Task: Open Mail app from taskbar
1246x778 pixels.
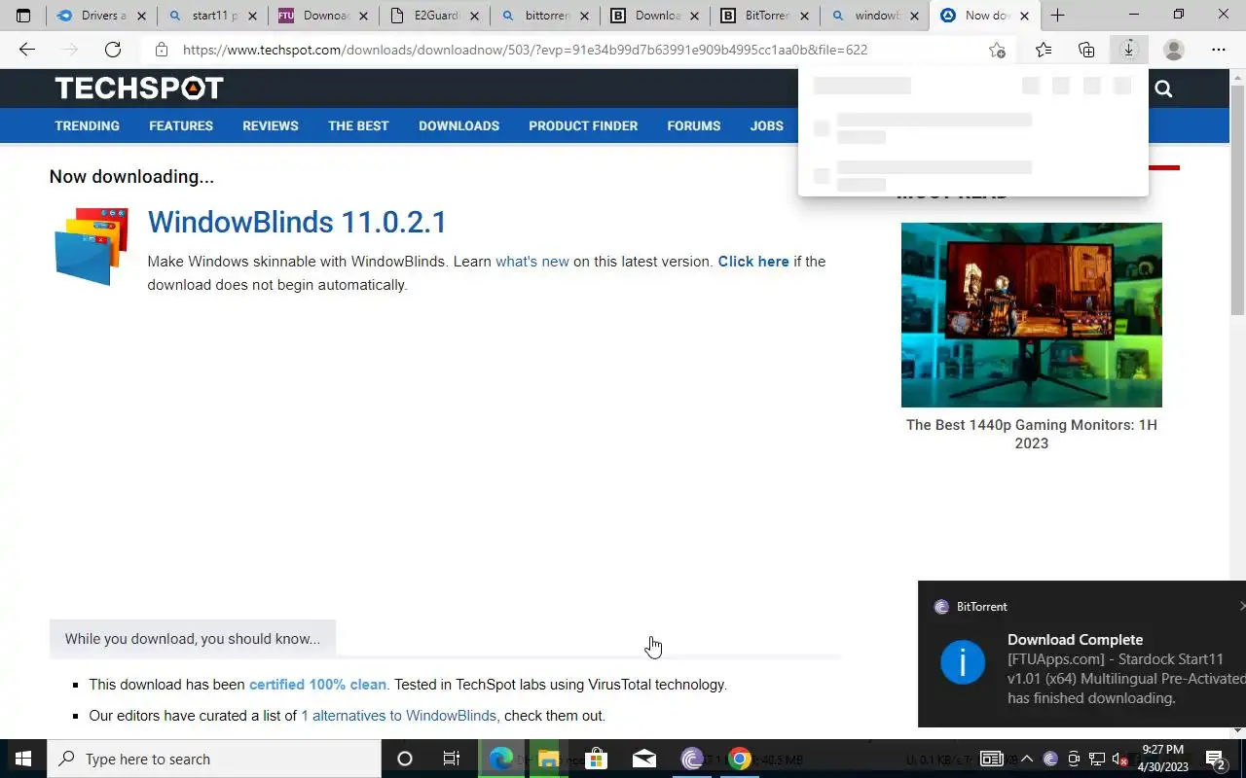Action: coord(643,759)
